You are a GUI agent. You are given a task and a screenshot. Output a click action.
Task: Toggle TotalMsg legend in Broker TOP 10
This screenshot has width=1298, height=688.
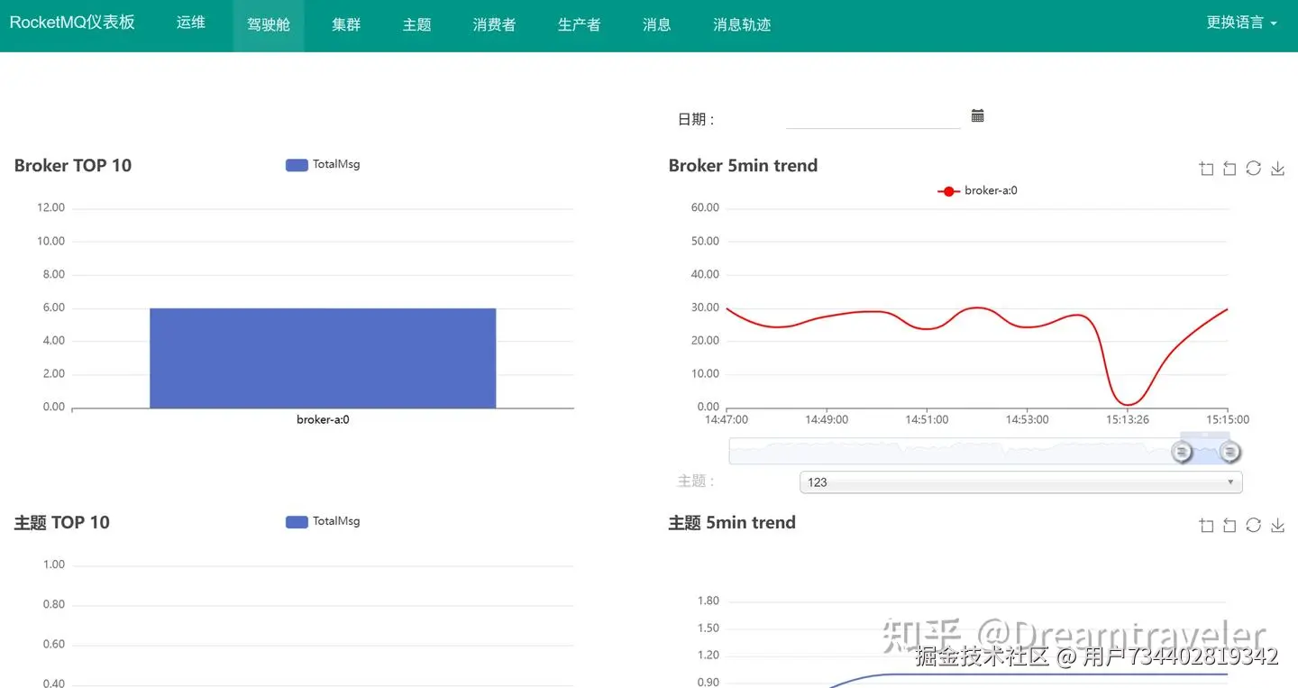point(323,164)
